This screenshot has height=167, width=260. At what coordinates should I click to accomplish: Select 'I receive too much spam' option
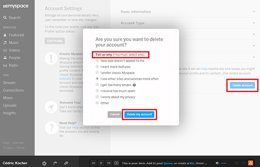click(x=97, y=91)
